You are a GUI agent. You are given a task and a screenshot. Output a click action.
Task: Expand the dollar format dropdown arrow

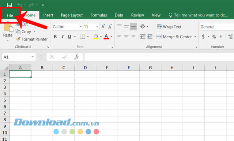click(x=208, y=37)
